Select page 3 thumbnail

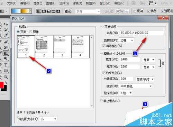[62, 47]
